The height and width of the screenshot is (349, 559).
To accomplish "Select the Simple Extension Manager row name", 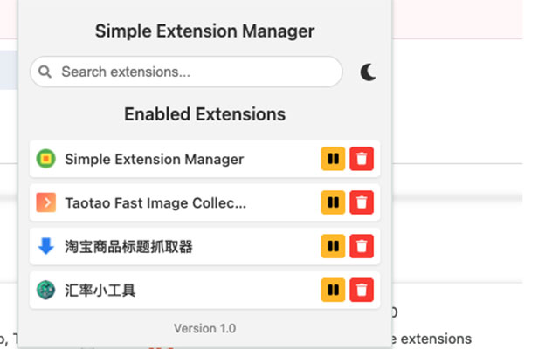I will [155, 159].
